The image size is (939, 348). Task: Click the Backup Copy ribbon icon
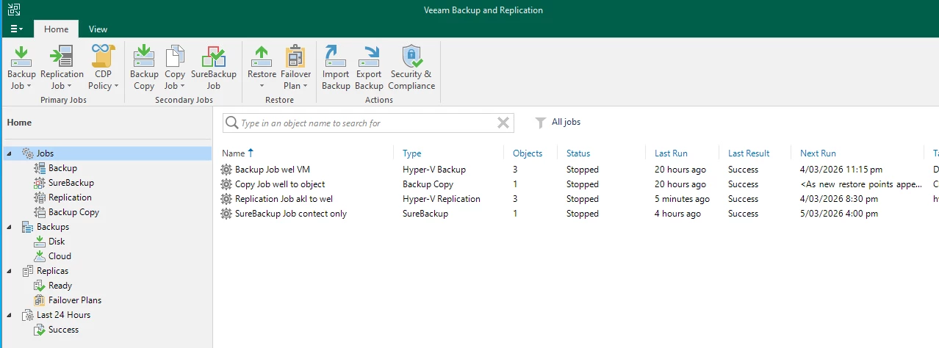click(144, 57)
